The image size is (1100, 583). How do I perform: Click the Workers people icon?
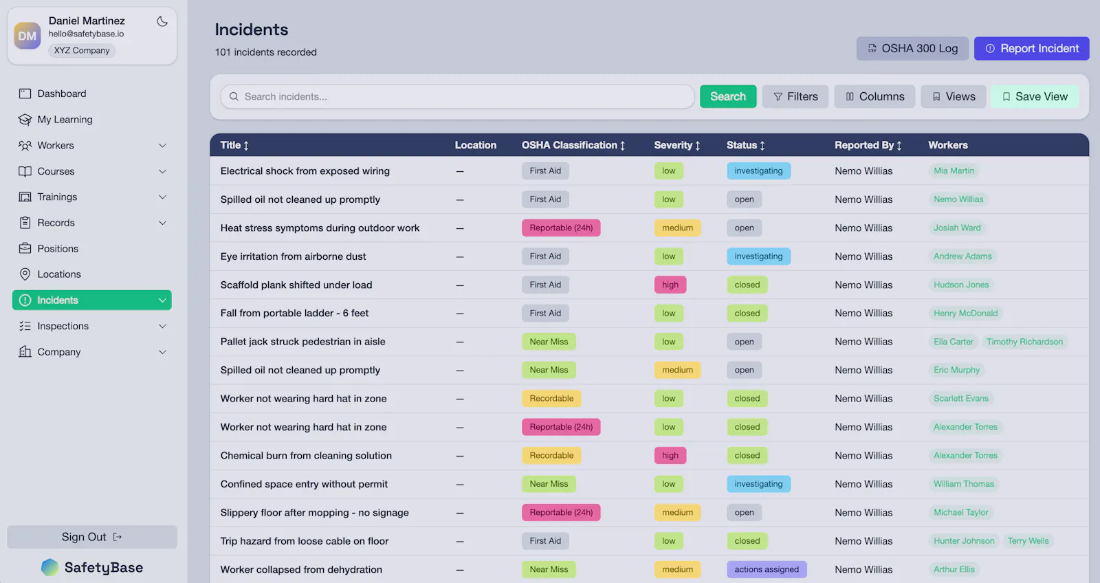[25, 145]
